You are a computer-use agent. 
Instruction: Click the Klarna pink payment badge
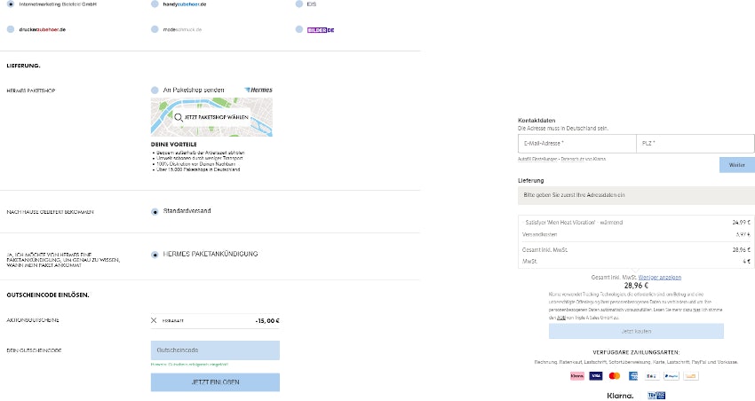coord(576,375)
